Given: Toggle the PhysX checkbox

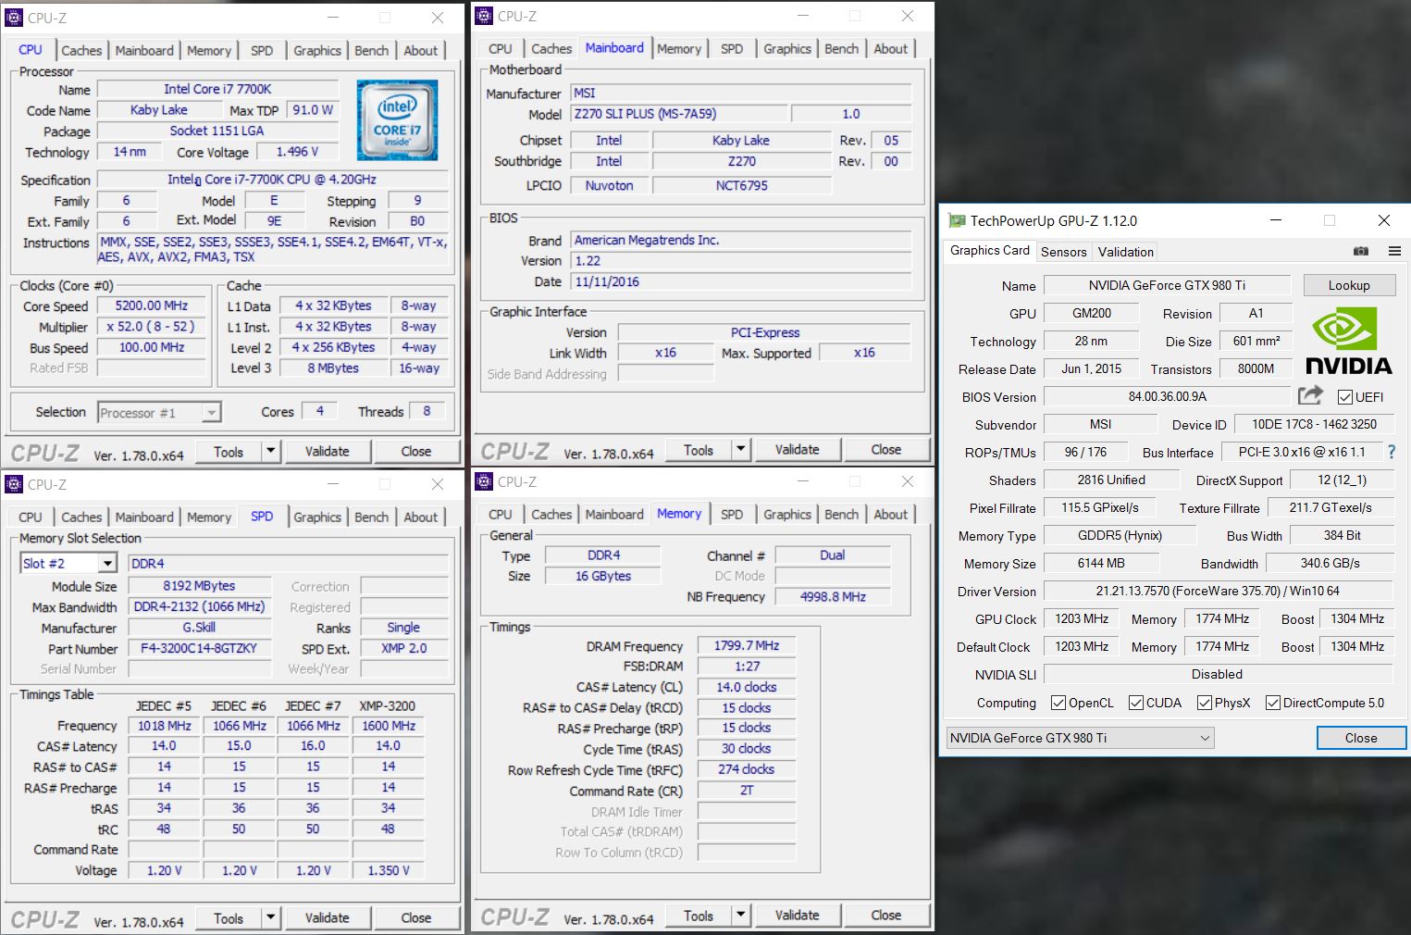Looking at the screenshot, I should (x=1205, y=703).
